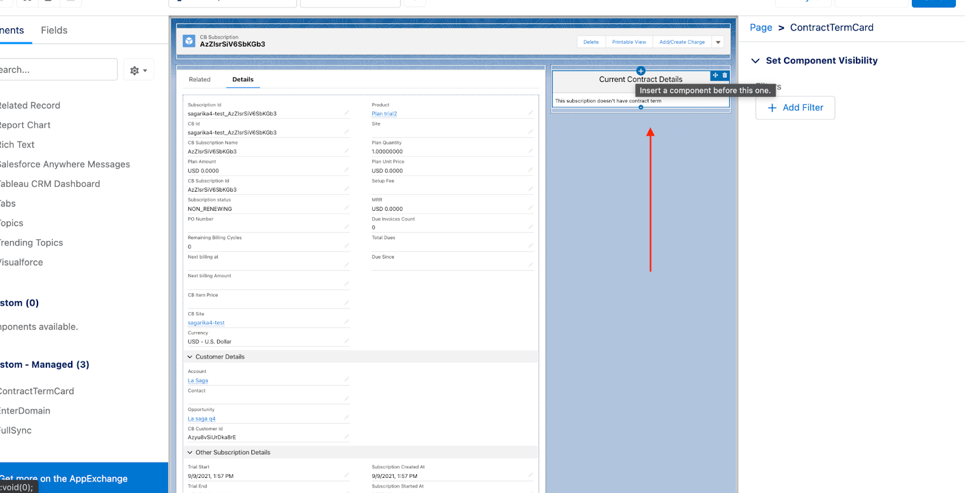Screen dimensions: 965x493
Task: Switch to the Related tab
Action: pyautogui.click(x=200, y=80)
